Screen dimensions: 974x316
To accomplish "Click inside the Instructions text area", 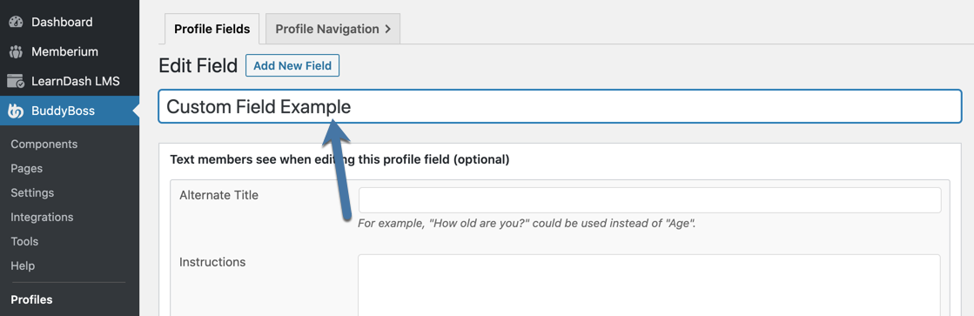I will (x=649, y=285).
